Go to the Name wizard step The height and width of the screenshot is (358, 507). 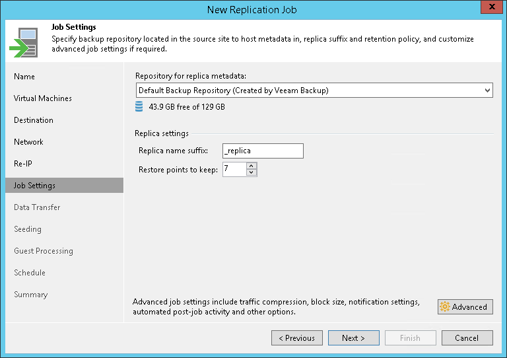[x=24, y=77]
